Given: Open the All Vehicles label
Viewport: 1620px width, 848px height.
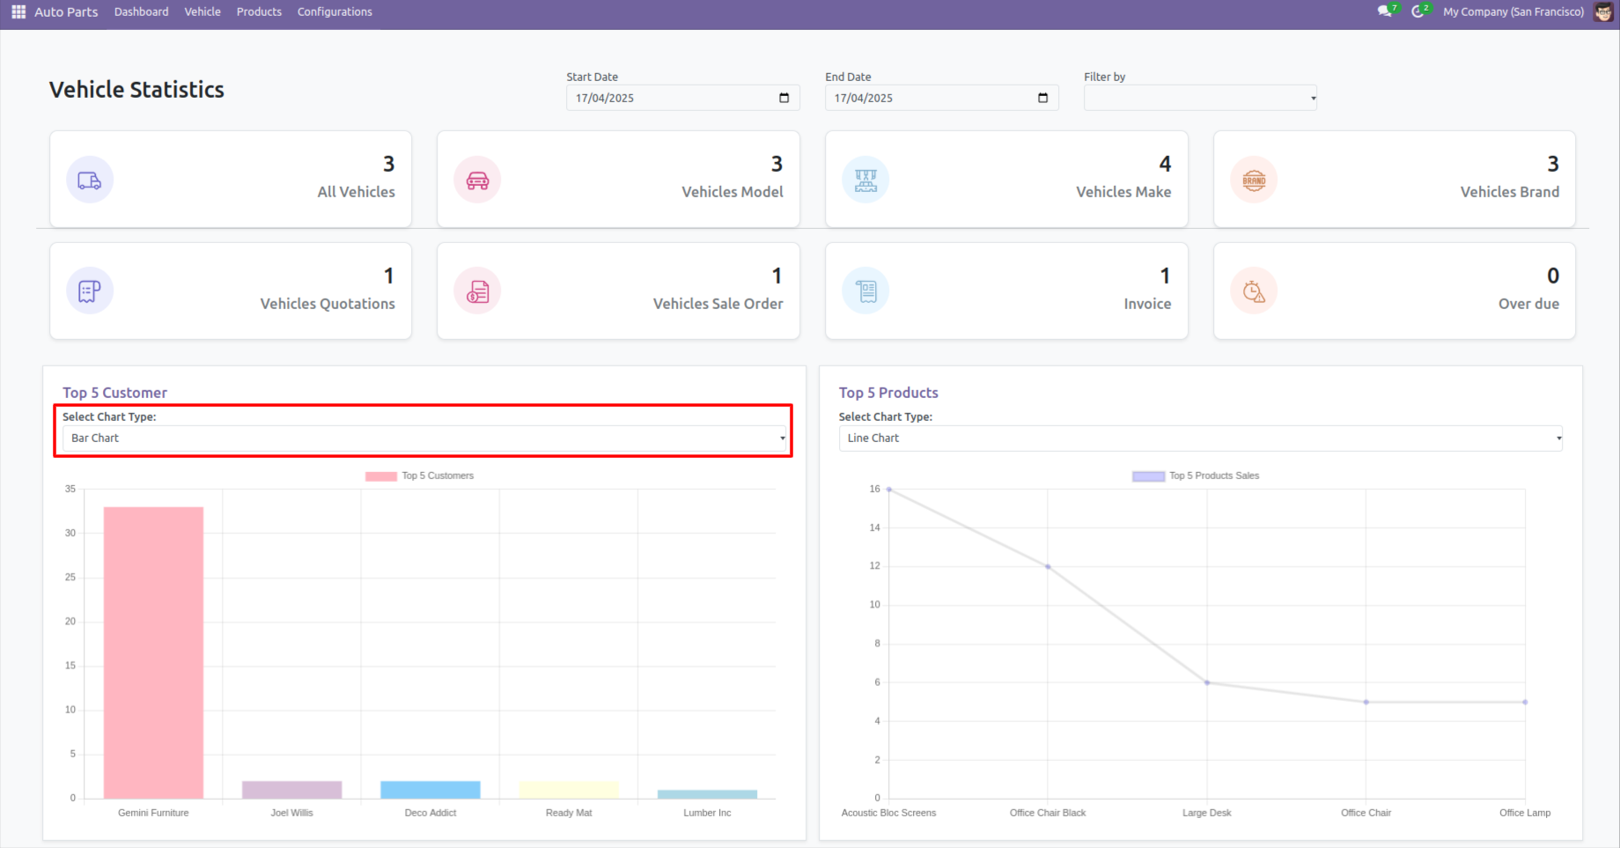Looking at the screenshot, I should pos(357,192).
